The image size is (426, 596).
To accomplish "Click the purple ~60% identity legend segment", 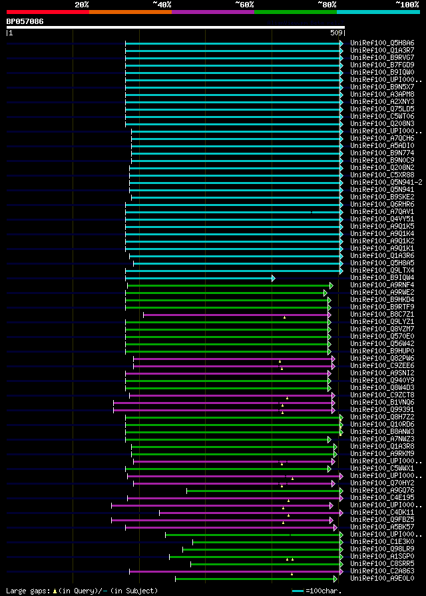I will point(213,12).
